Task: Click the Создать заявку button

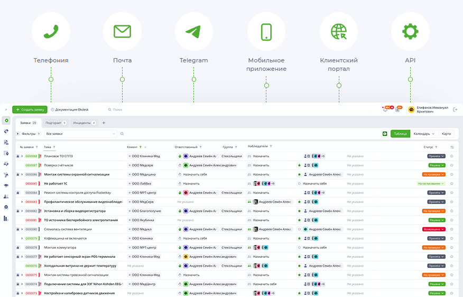Action: [30, 109]
